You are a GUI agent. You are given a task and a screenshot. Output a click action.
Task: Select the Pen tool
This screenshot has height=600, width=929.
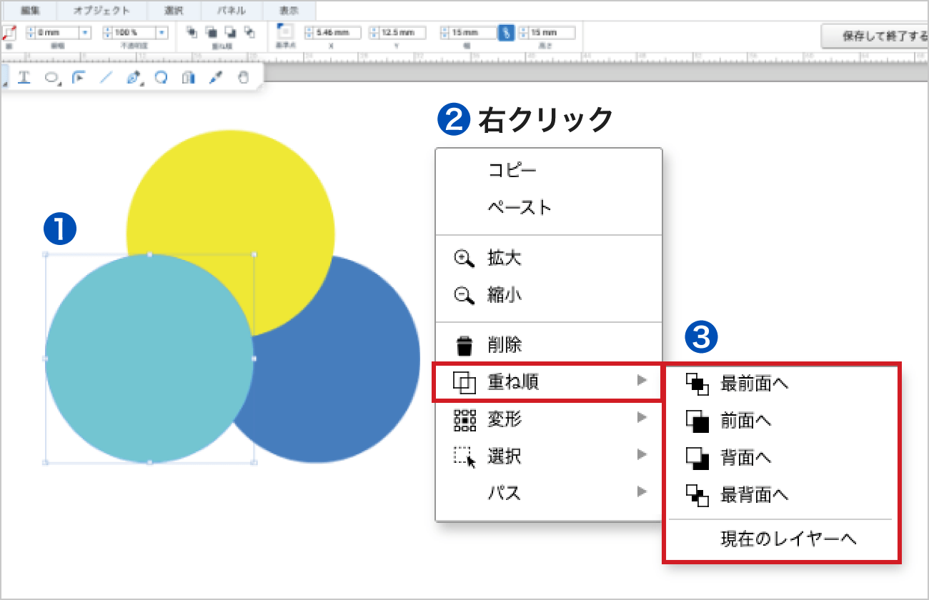point(134,78)
